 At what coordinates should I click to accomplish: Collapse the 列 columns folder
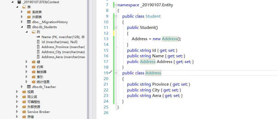click(x=27, y=32)
